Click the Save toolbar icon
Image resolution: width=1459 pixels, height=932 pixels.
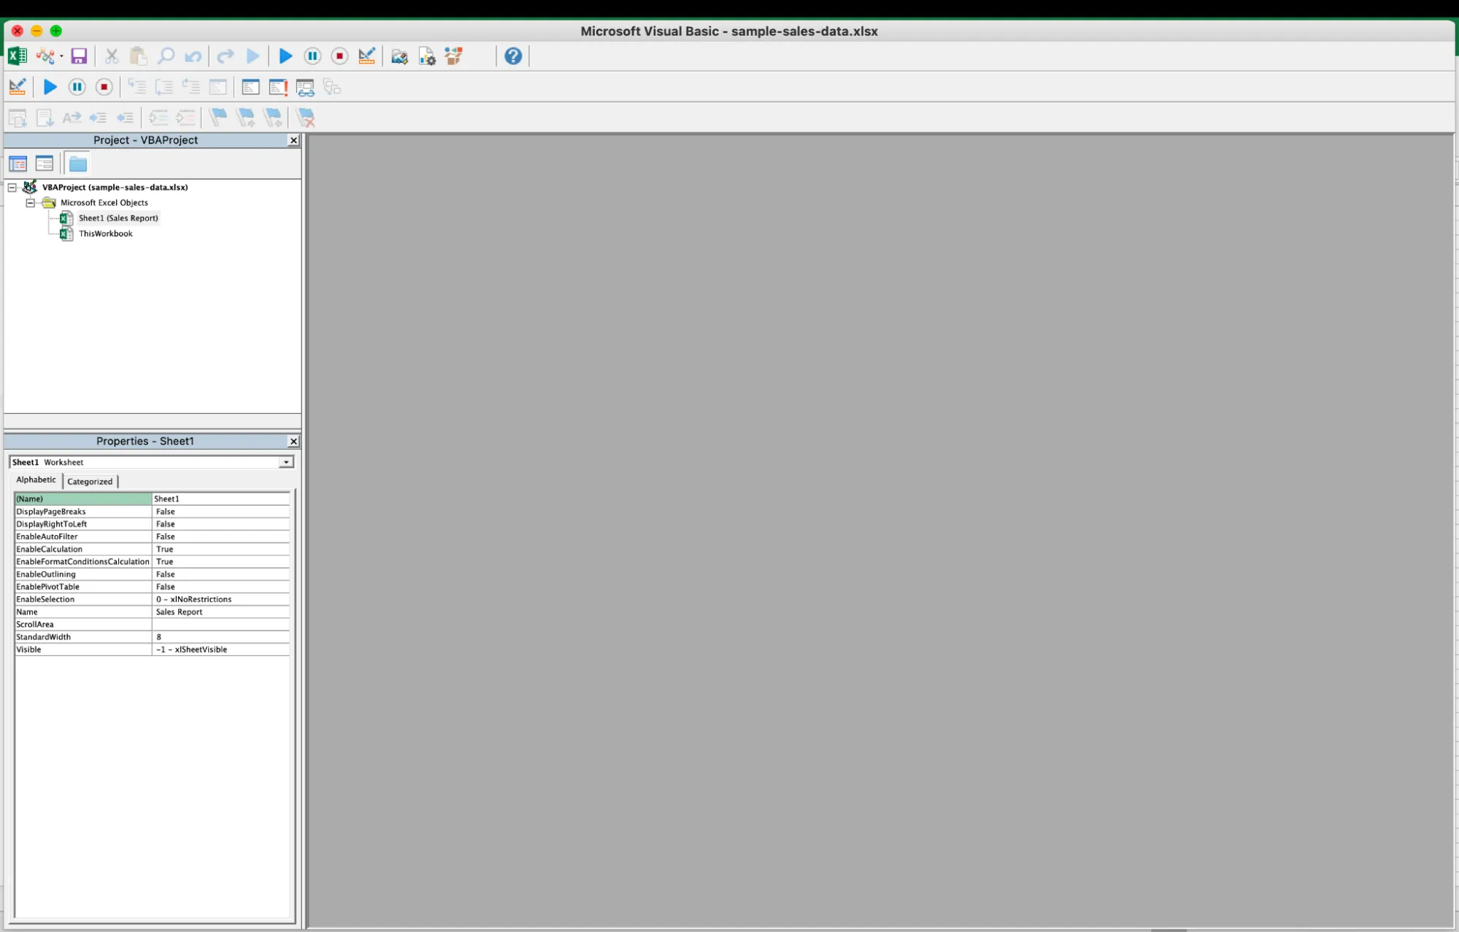[79, 56]
